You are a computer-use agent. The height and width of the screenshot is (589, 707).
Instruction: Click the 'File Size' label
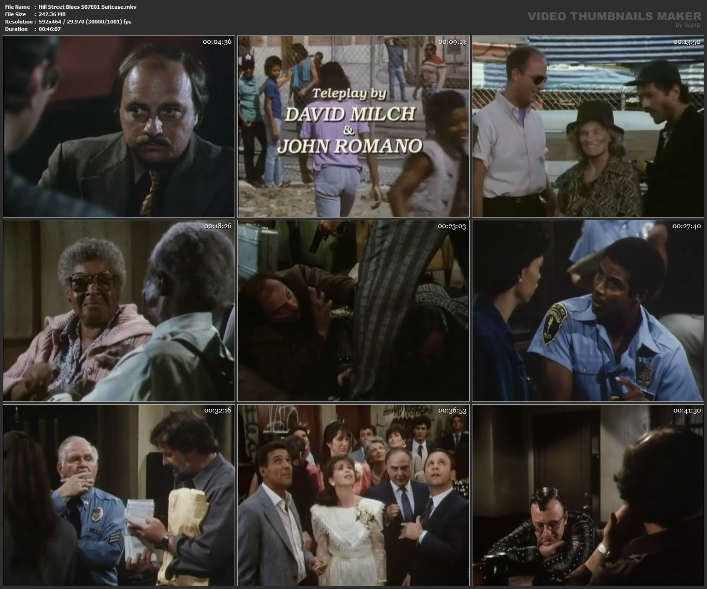pos(16,14)
